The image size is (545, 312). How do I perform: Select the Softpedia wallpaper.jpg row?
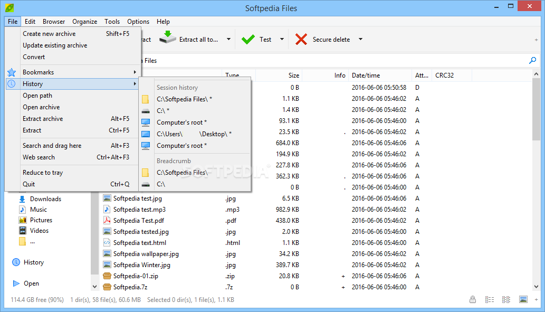point(315,254)
